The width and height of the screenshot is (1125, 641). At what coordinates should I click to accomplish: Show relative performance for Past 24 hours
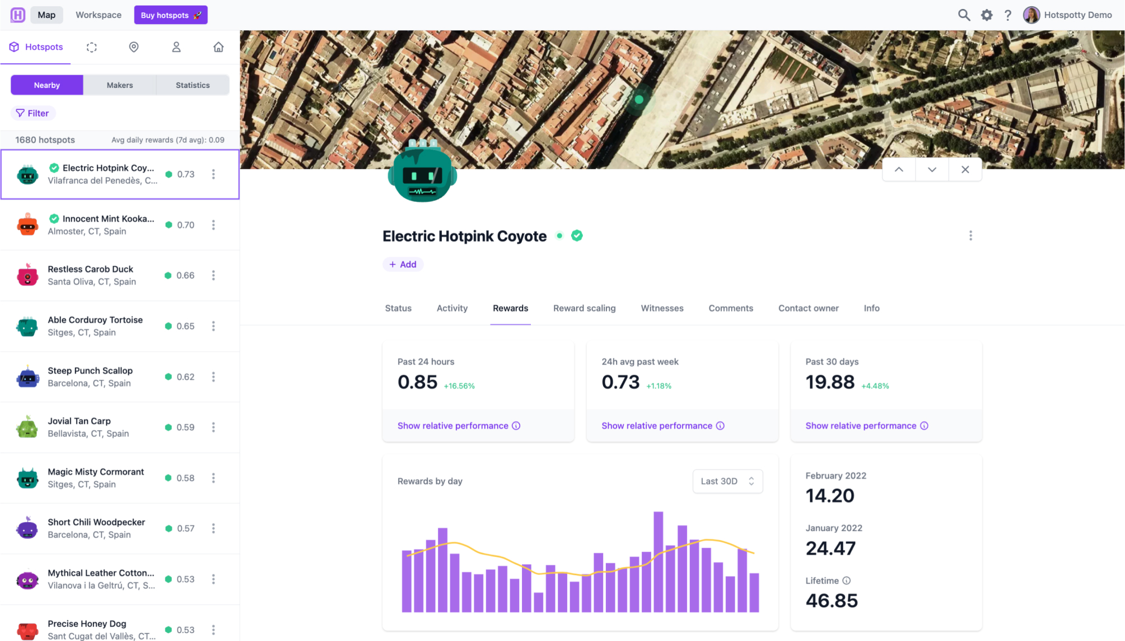452,426
